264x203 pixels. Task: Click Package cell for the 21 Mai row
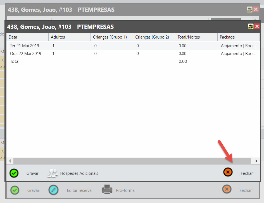pos(238,46)
